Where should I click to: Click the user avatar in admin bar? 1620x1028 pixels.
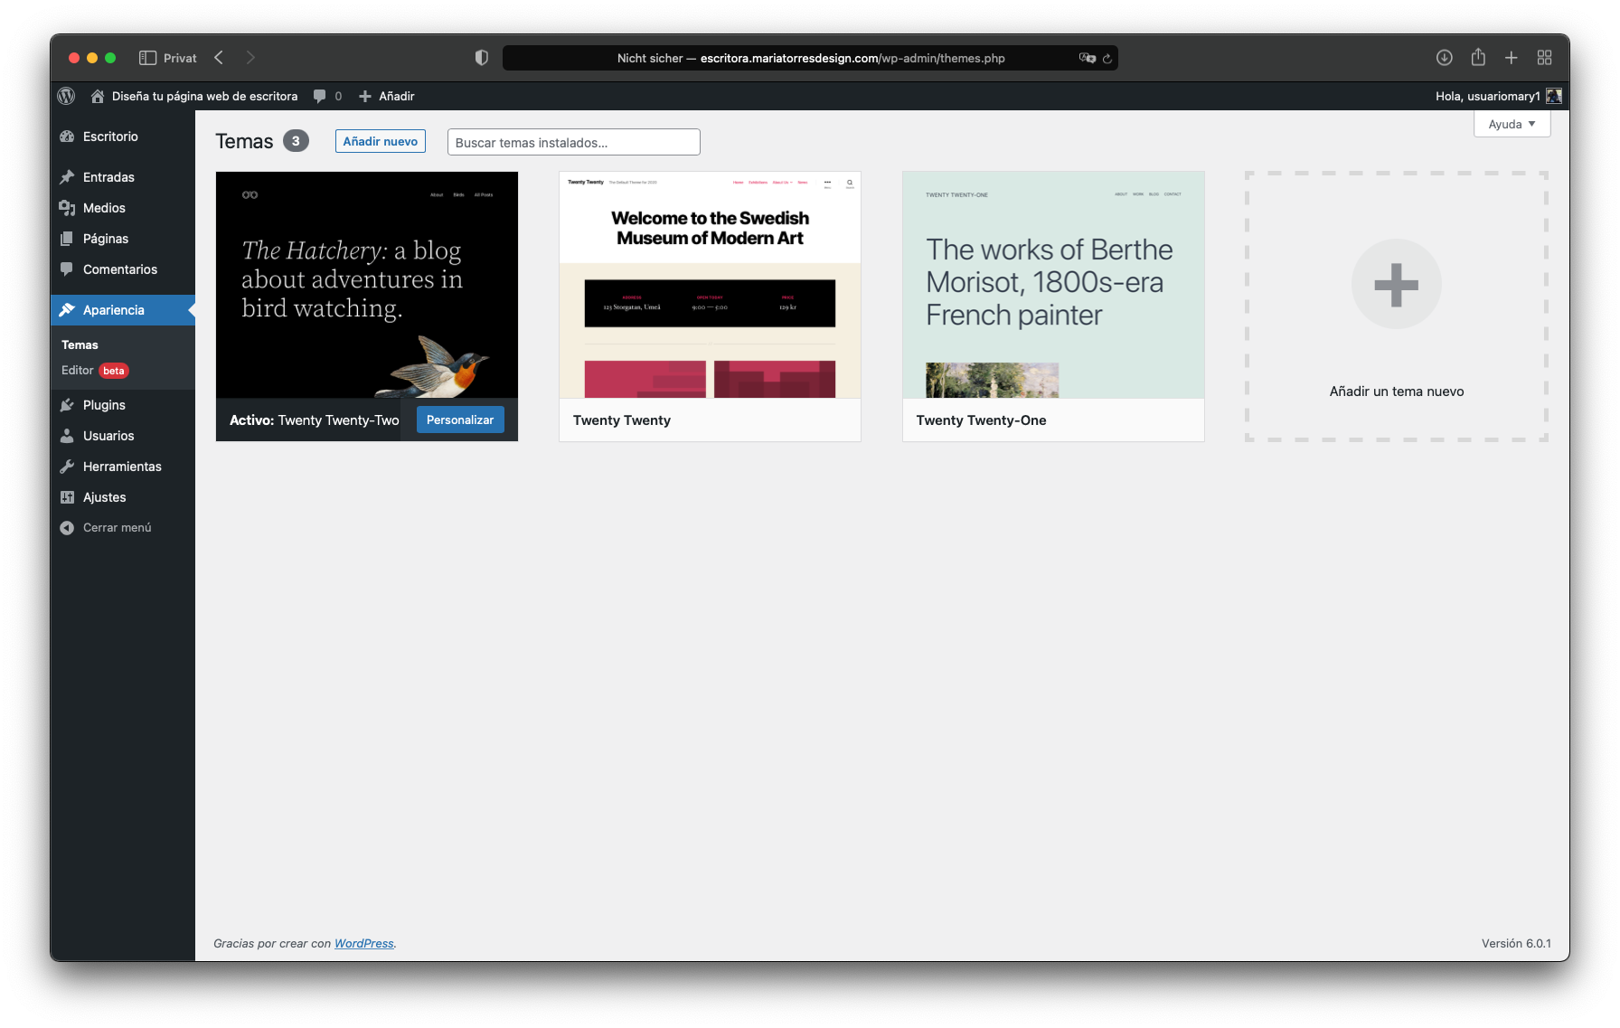click(1554, 96)
